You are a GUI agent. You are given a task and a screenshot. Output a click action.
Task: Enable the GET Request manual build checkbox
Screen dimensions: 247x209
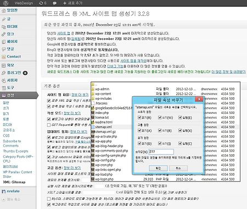pyautogui.click(x=49, y=125)
